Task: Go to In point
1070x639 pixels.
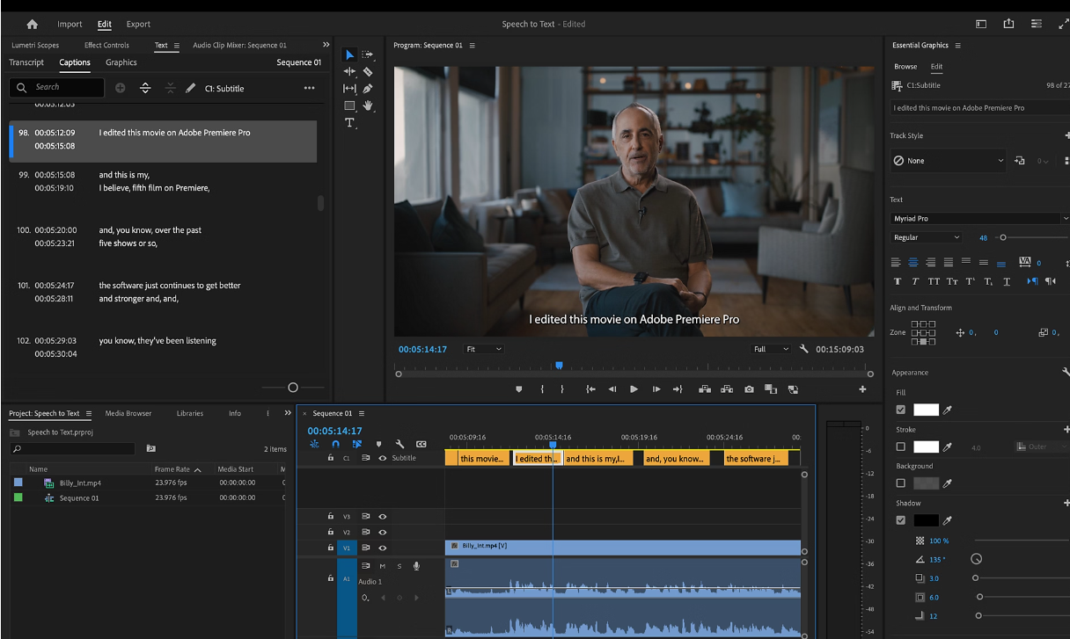Action: [590, 389]
